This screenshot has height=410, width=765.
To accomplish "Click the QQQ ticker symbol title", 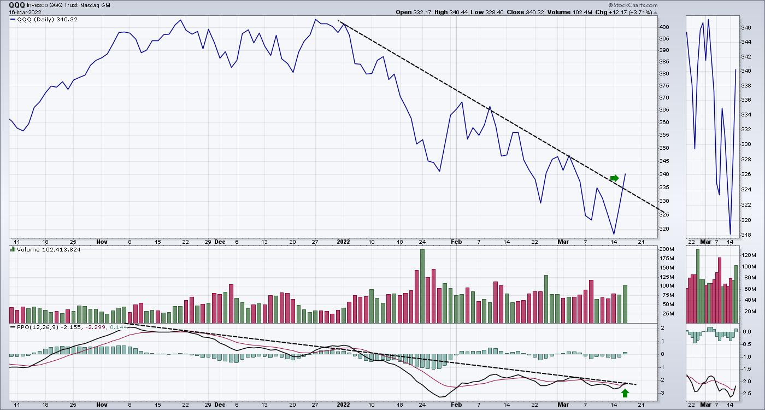I will [x=17, y=4].
